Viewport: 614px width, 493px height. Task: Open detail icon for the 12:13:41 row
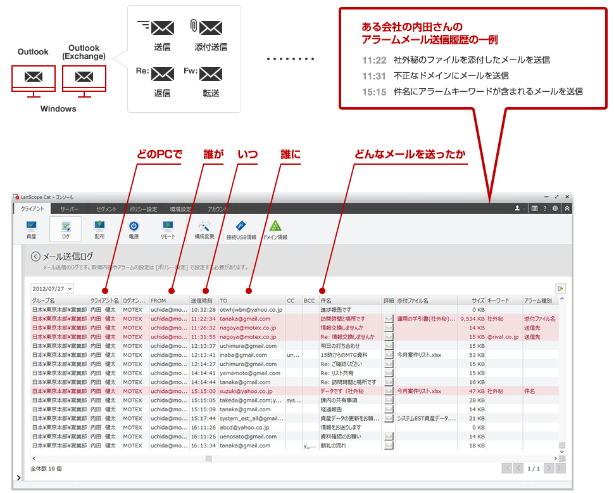click(x=389, y=355)
